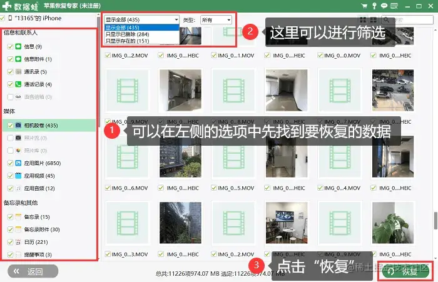Enable the 语音邮箱 (0) checkbox
The image size is (438, 282).
11,97
